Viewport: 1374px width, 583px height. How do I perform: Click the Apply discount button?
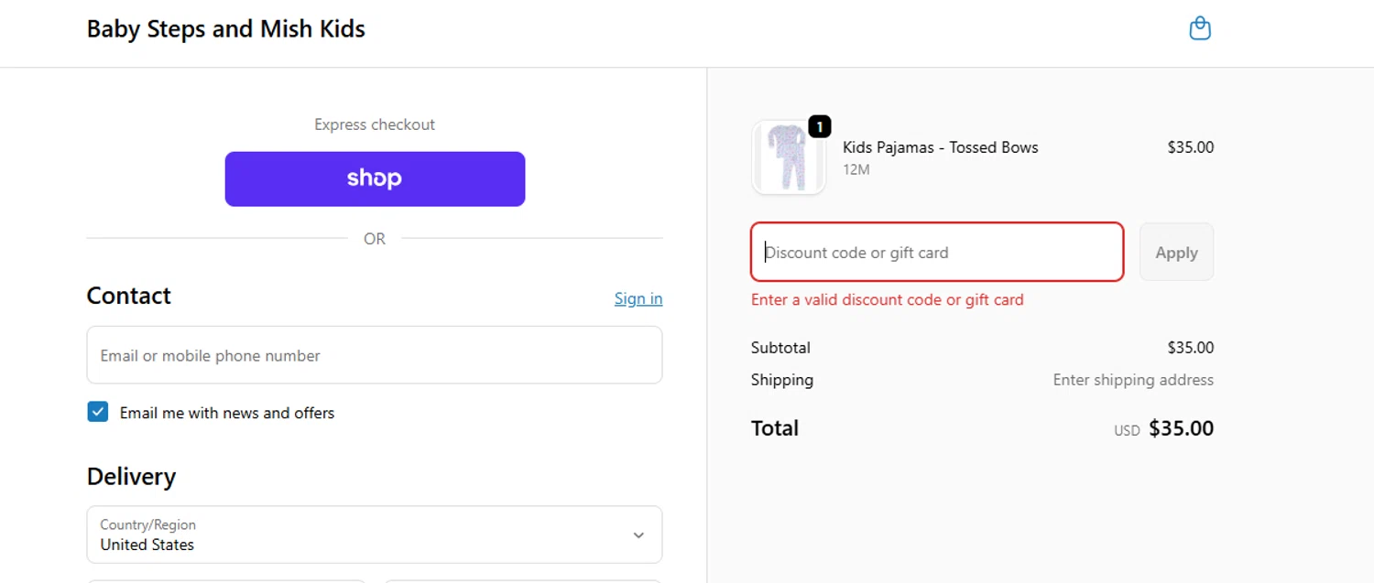[1176, 252]
